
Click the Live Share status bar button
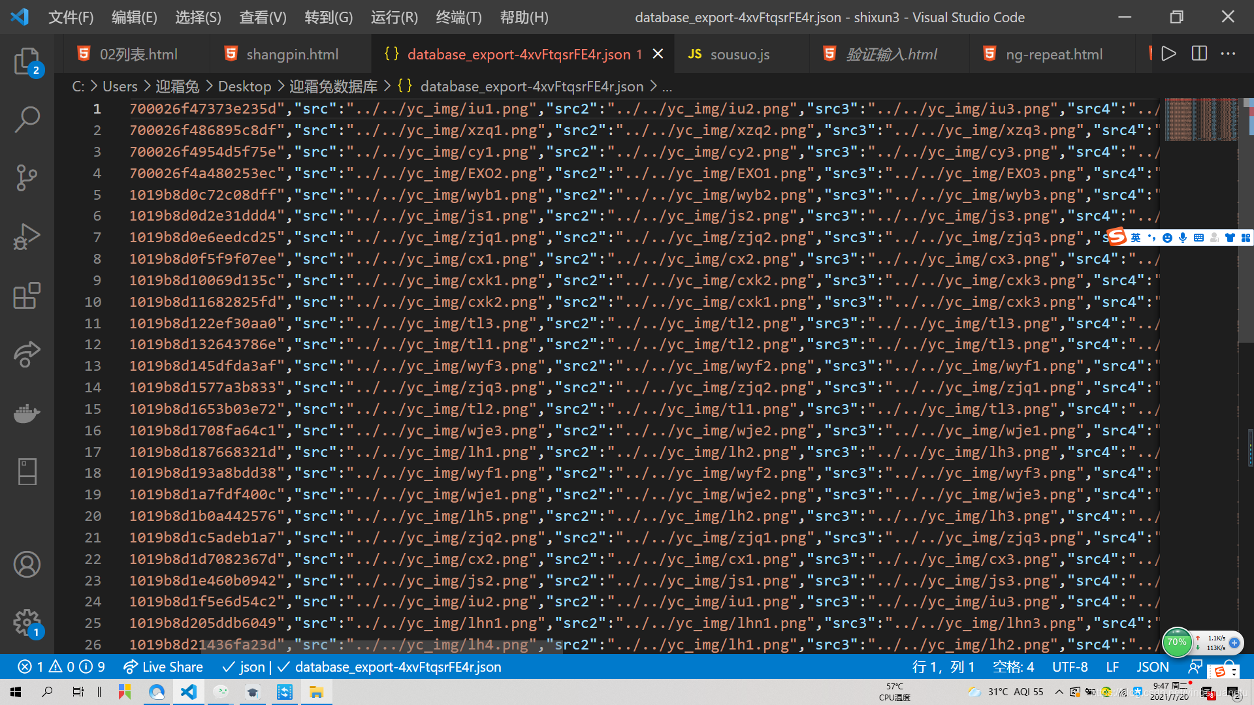[163, 667]
